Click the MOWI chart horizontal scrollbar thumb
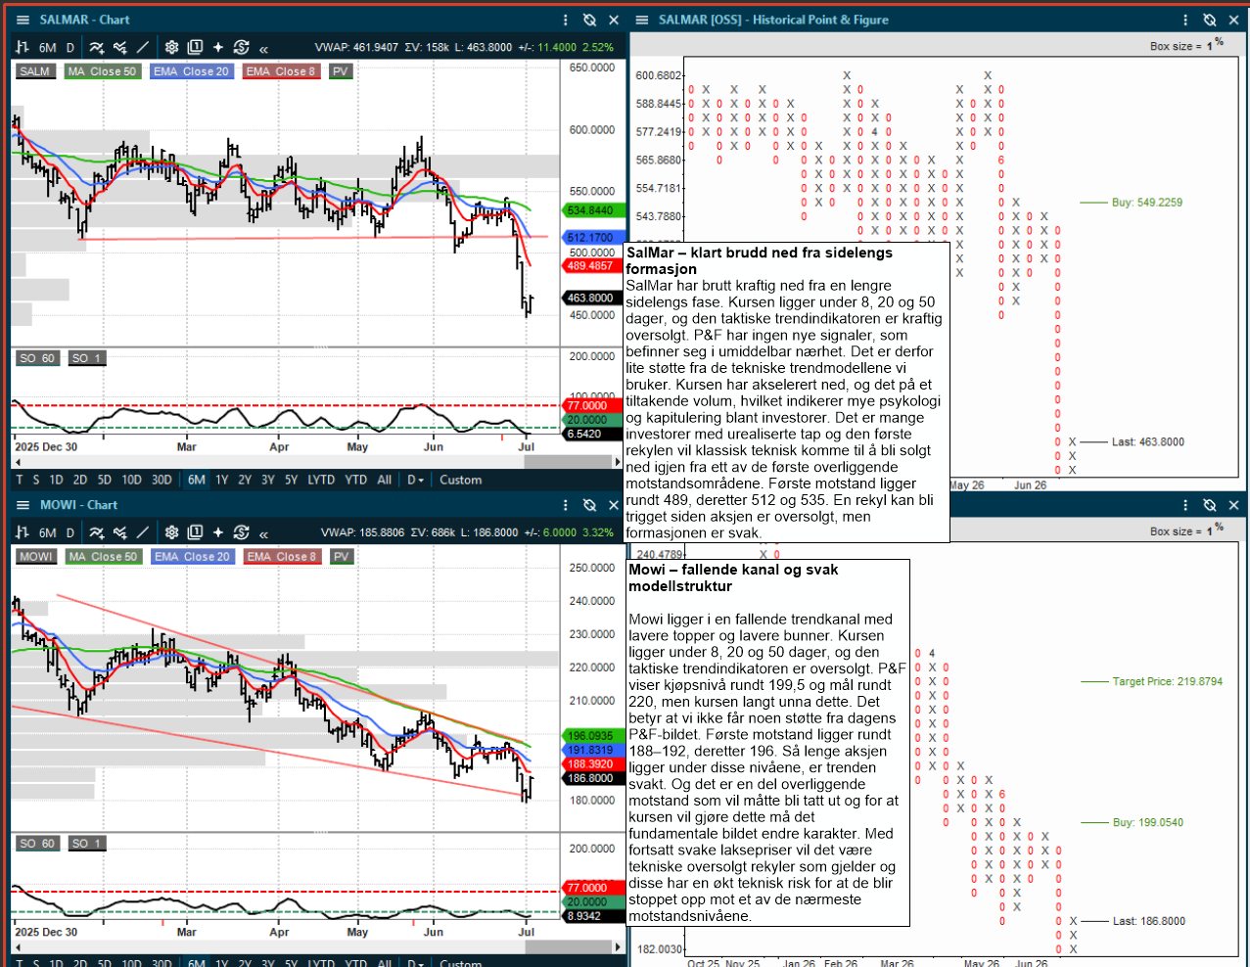 pos(568,946)
